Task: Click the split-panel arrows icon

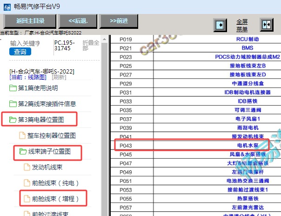Action: 267,25
